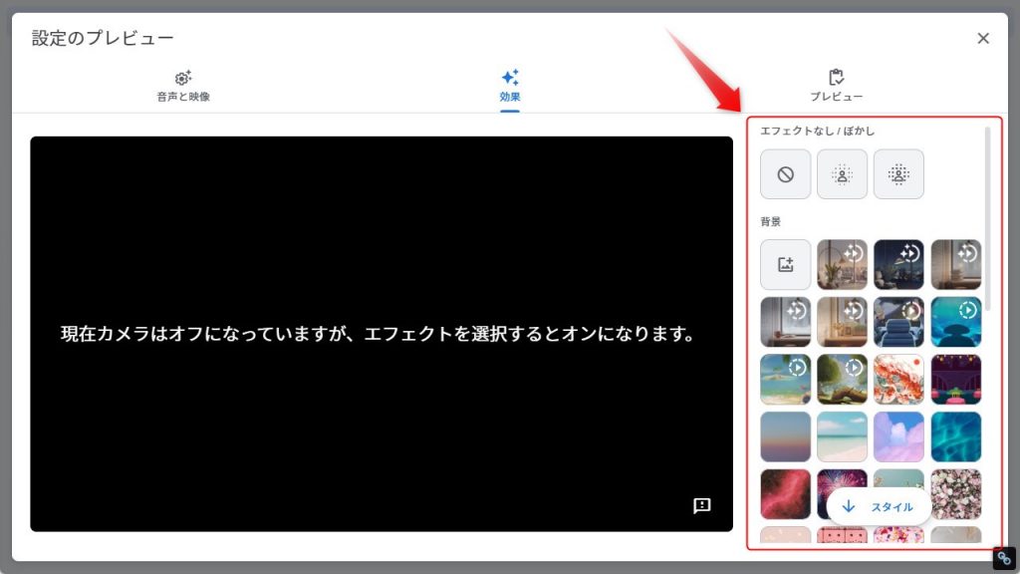
Task: Choose the gray window desk background
Action: click(x=785, y=322)
